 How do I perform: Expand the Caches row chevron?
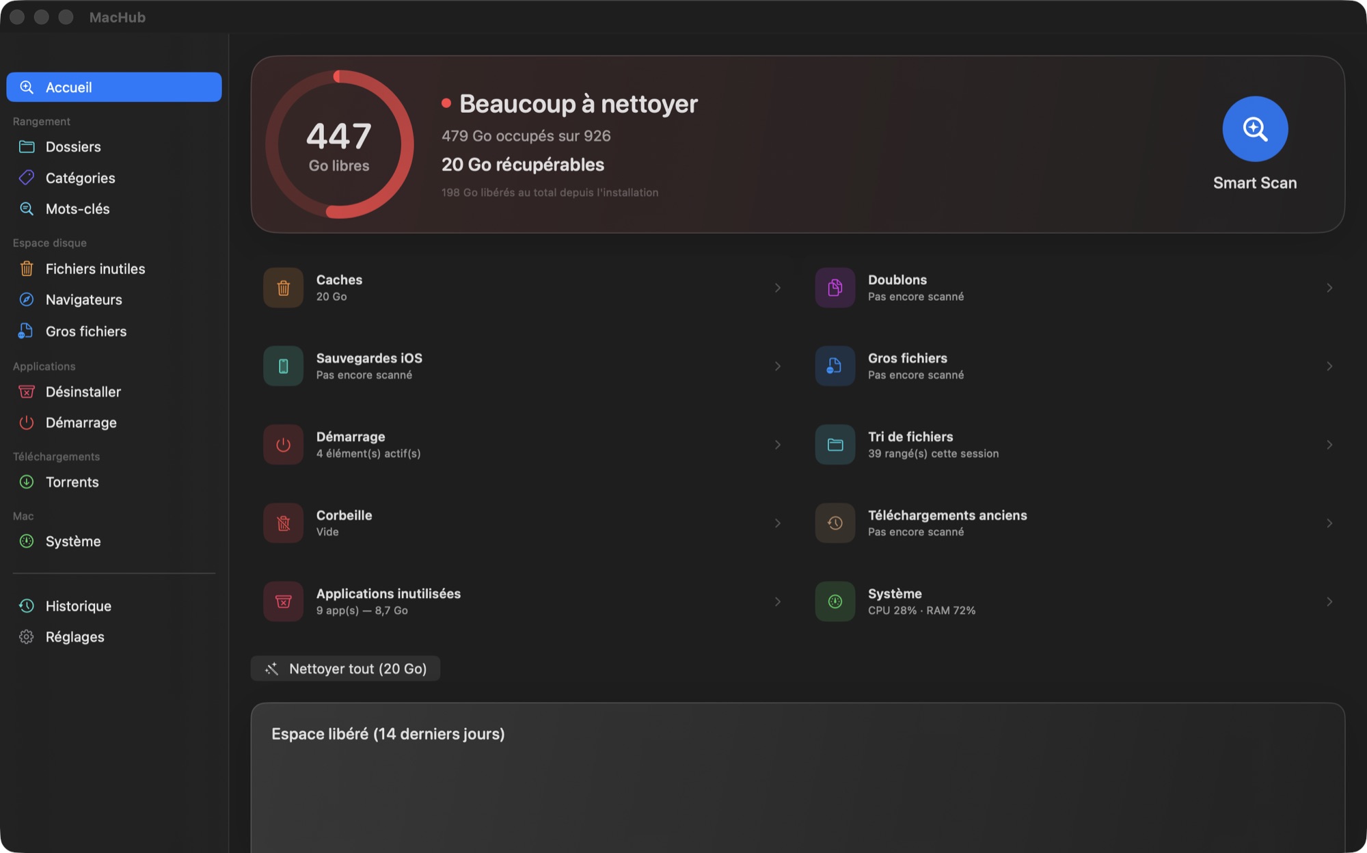[778, 288]
